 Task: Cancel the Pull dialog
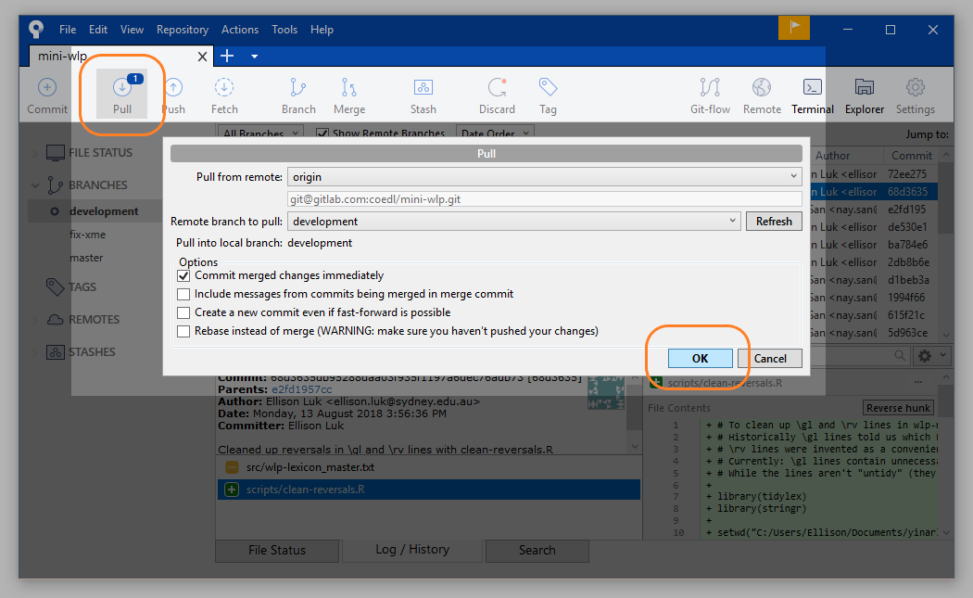tap(770, 358)
